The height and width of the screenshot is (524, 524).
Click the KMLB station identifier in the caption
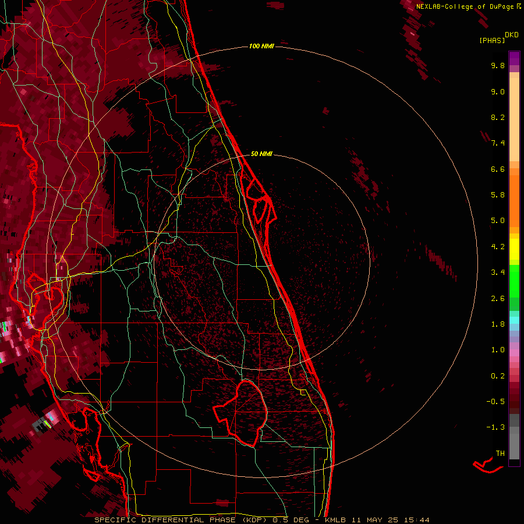coord(335,520)
